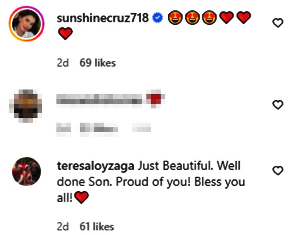This screenshot has height=235, width=296.
Task: View the 61 likes on teresaloyzaga's comment
Action: point(97,227)
